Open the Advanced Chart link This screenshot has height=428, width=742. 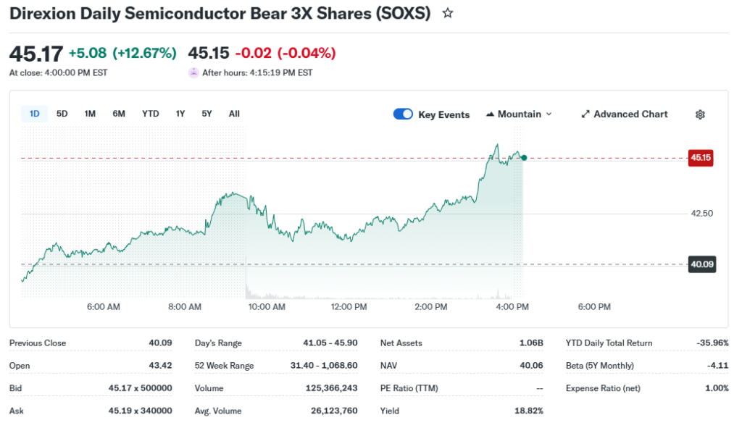pos(630,114)
